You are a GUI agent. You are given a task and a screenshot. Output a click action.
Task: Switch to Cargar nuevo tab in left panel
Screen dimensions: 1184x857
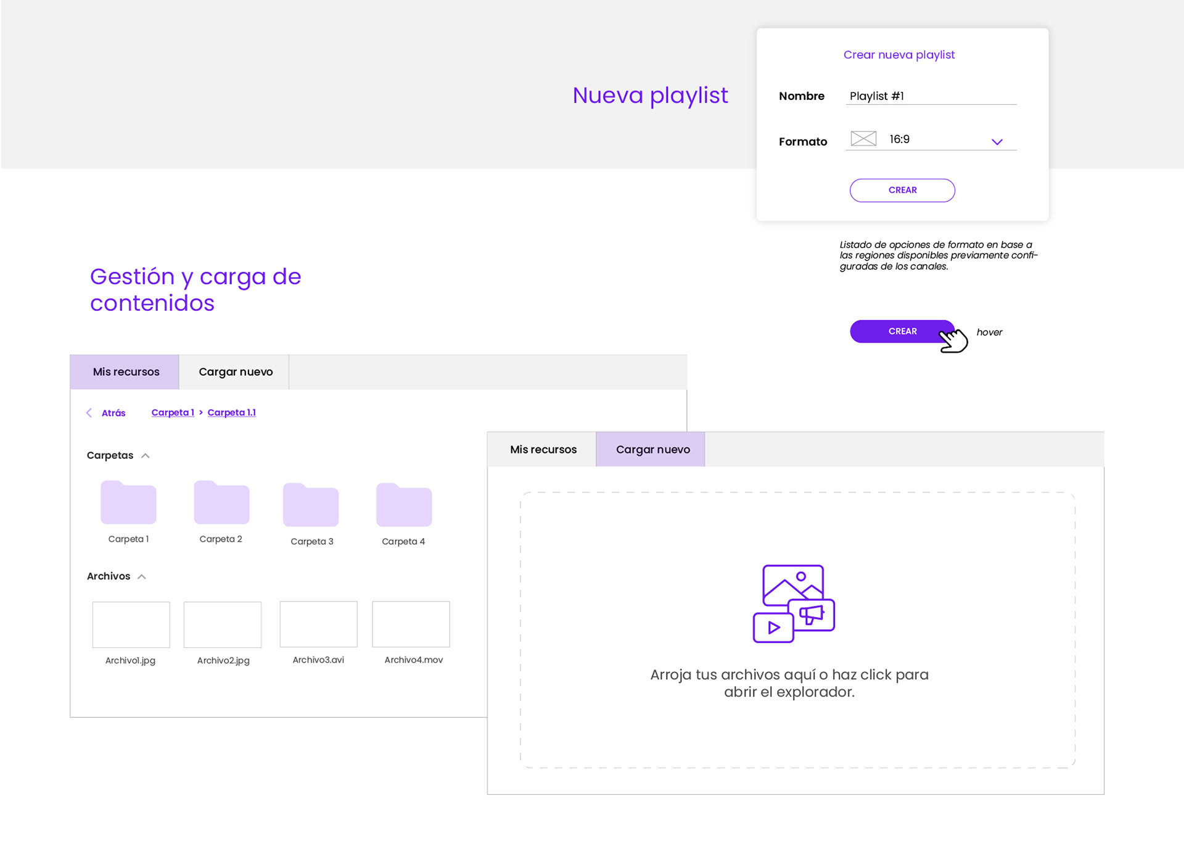click(x=235, y=372)
